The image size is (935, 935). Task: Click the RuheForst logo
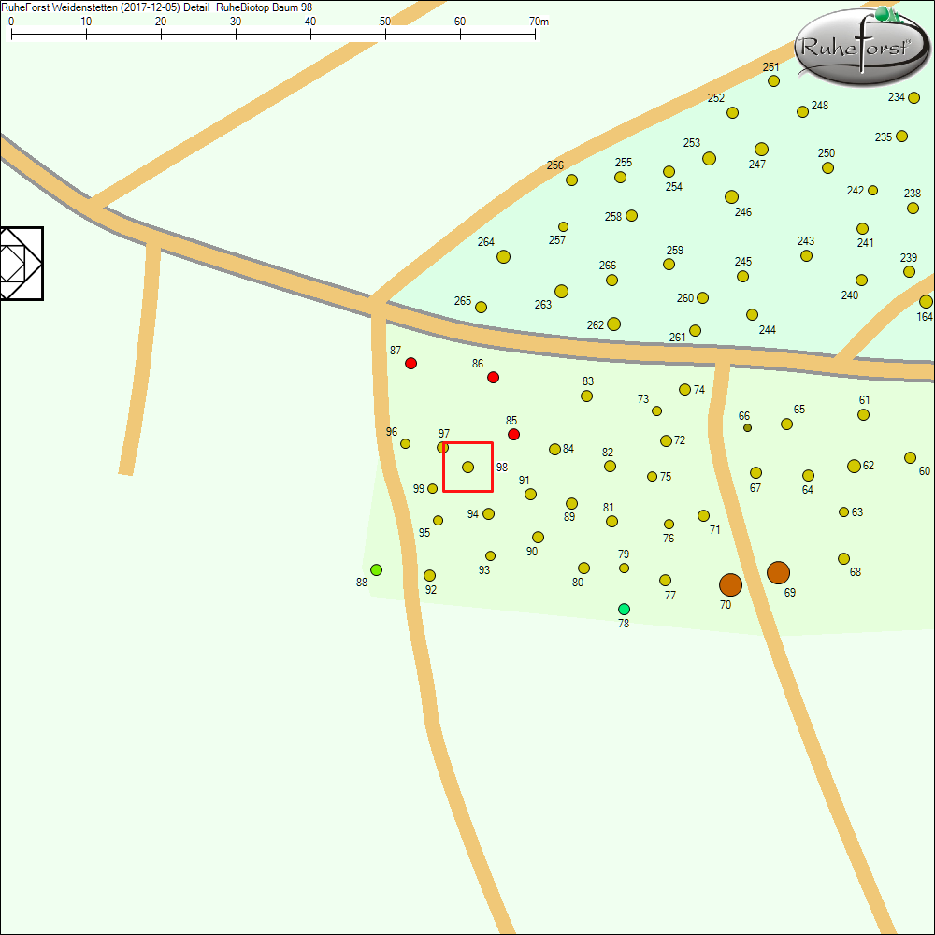pyautogui.click(x=862, y=44)
